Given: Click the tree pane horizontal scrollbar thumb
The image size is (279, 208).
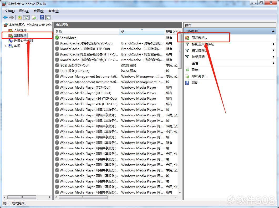Looking at the screenshot, I should 22,197.
